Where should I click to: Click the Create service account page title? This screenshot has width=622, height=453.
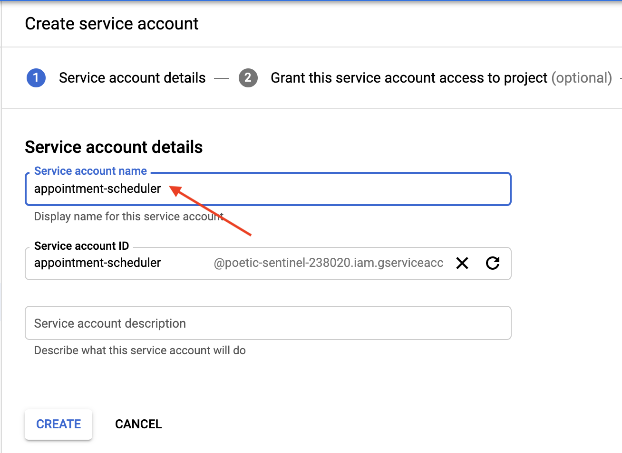click(112, 23)
